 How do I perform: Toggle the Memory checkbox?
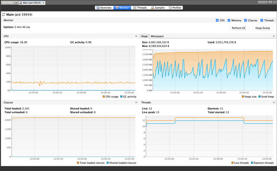(x=229, y=20)
